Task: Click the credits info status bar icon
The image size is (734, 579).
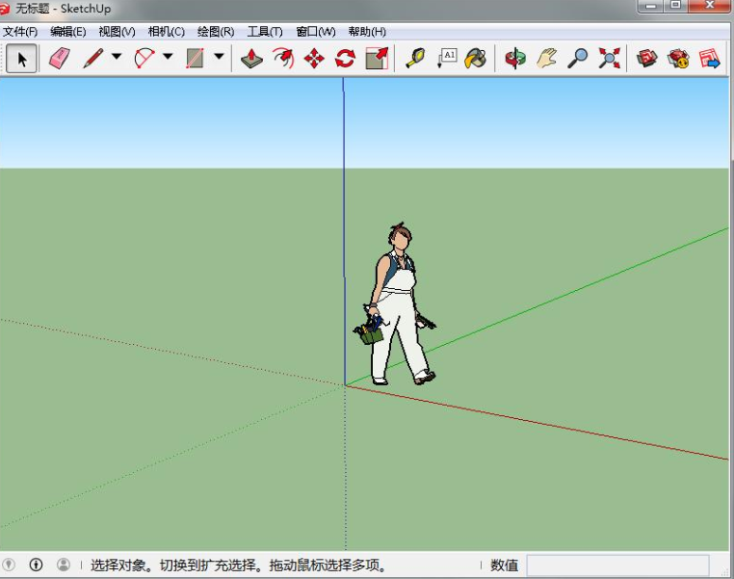Action: pyautogui.click(x=36, y=565)
